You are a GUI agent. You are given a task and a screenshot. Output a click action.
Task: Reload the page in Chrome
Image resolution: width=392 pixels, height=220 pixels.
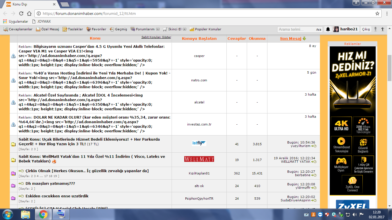tap(21, 13)
